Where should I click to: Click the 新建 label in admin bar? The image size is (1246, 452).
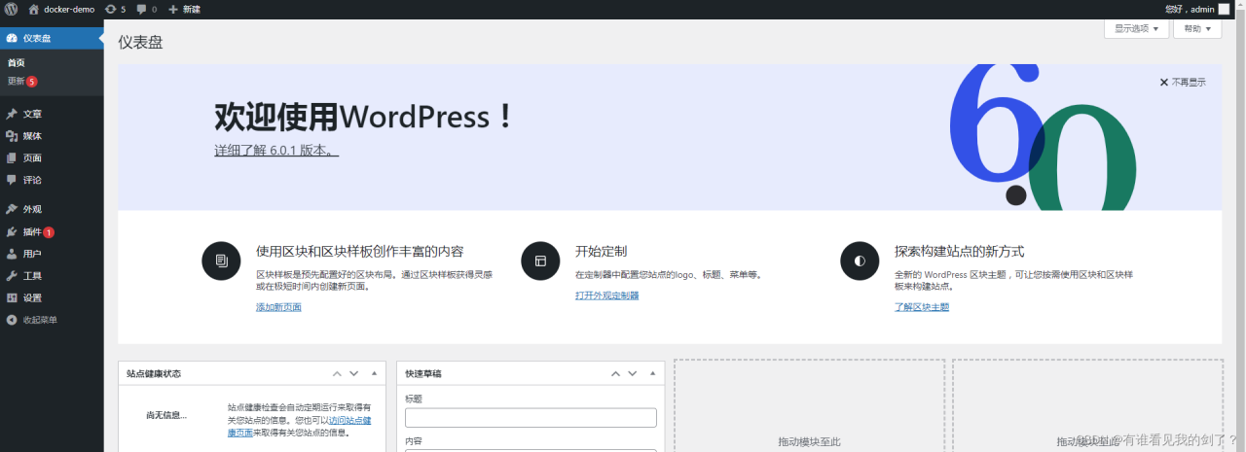(191, 9)
